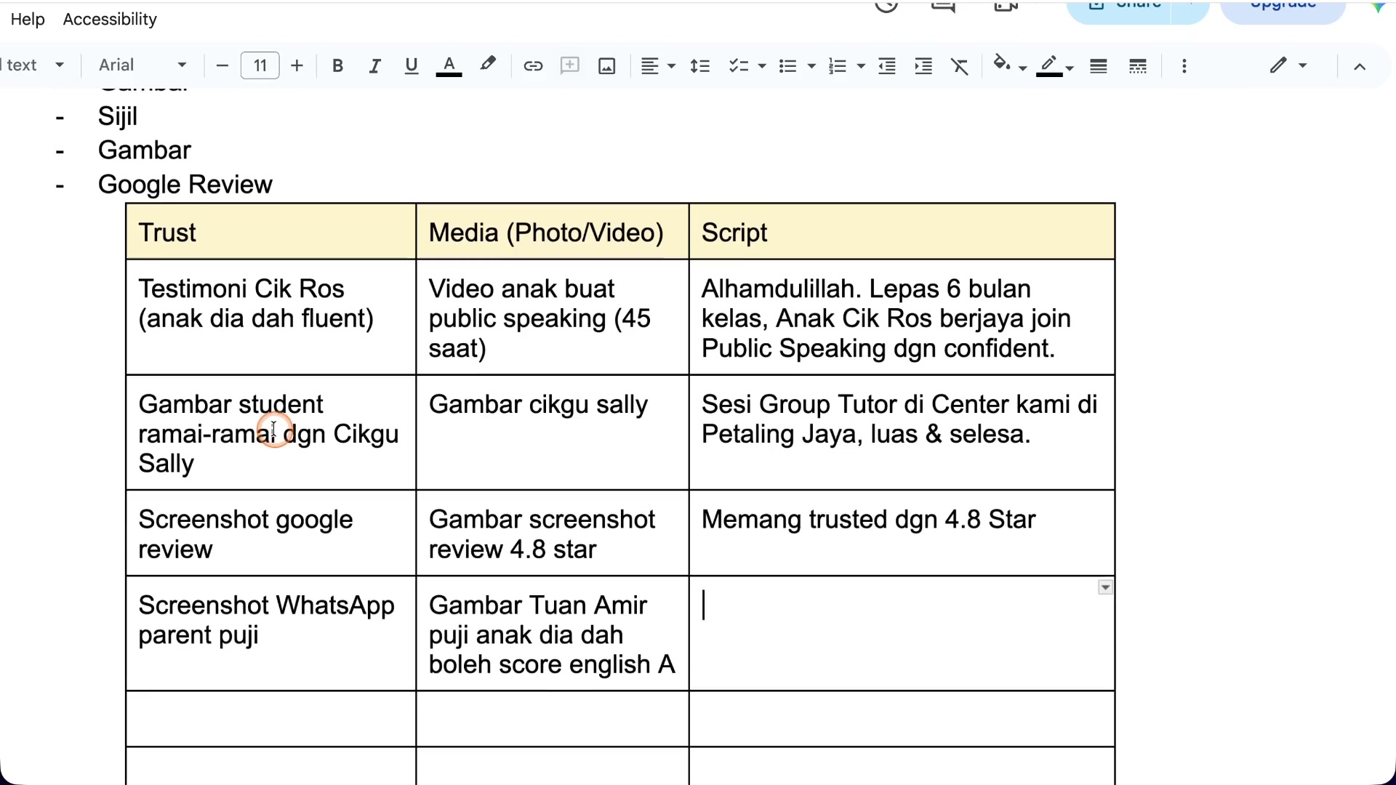Image resolution: width=1396 pixels, height=785 pixels.
Task: Expand the border color dropdown arrow
Action: pyautogui.click(x=1070, y=68)
